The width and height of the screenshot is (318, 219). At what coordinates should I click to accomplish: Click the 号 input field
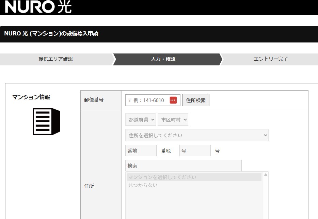(195, 151)
